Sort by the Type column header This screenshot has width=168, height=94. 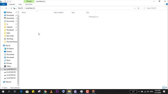point(73,13)
